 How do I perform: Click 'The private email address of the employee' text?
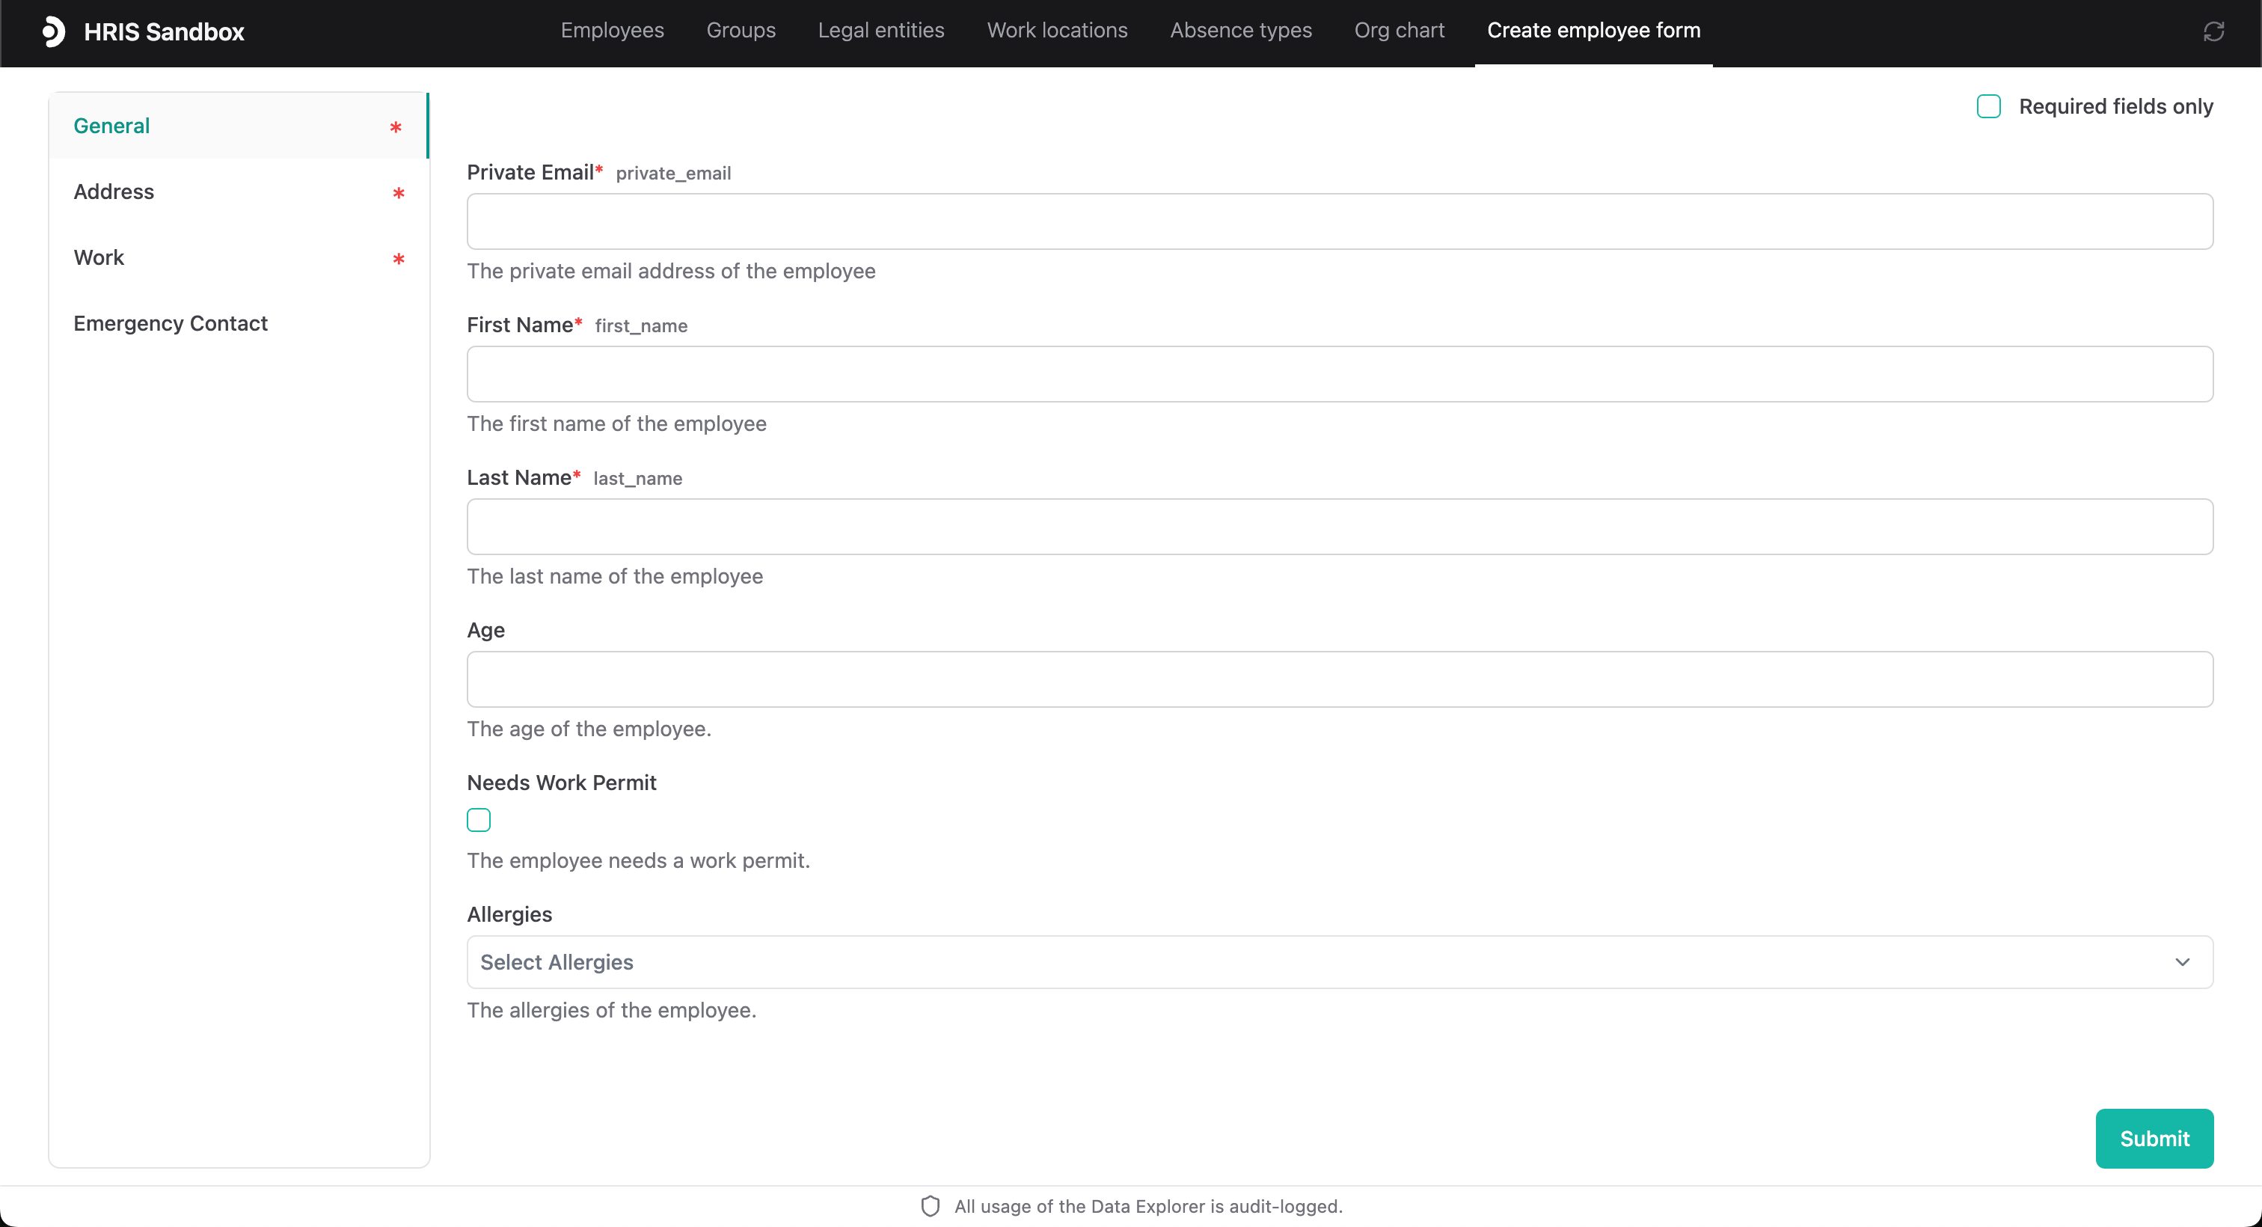click(671, 271)
